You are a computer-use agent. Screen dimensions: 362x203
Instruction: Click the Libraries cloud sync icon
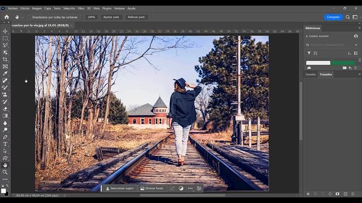pyautogui.click(x=309, y=68)
